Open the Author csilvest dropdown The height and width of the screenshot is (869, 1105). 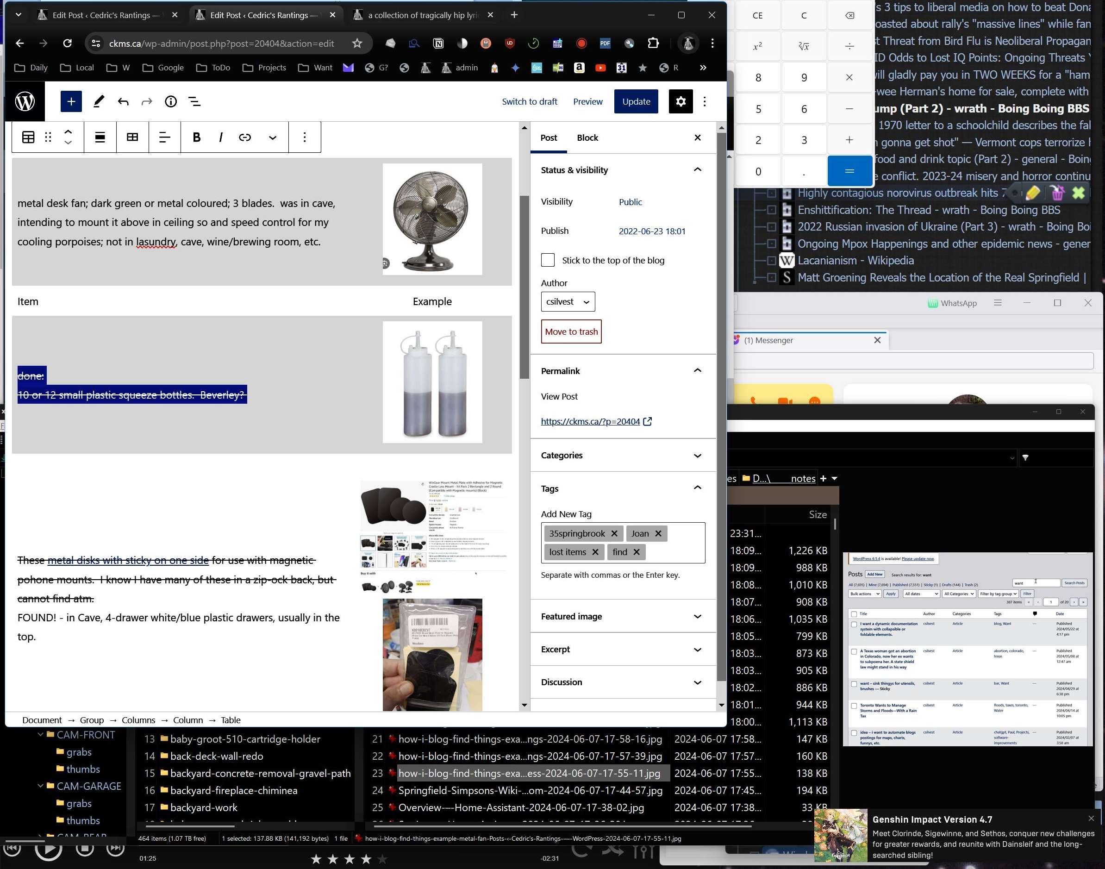(x=567, y=302)
